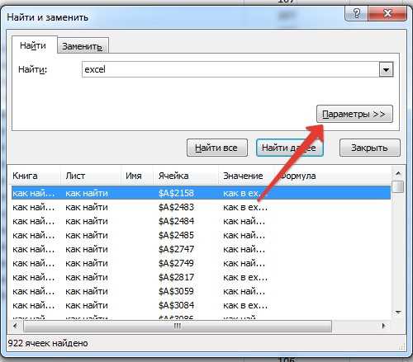Select the result row $A$2817
The height and width of the screenshot is (362, 413).
tap(201, 277)
